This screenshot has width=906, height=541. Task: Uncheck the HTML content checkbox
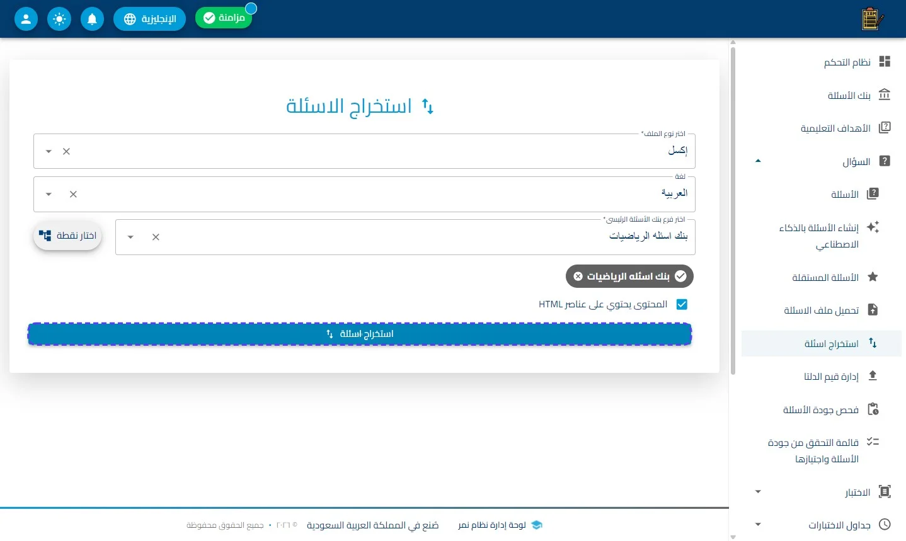tap(682, 304)
